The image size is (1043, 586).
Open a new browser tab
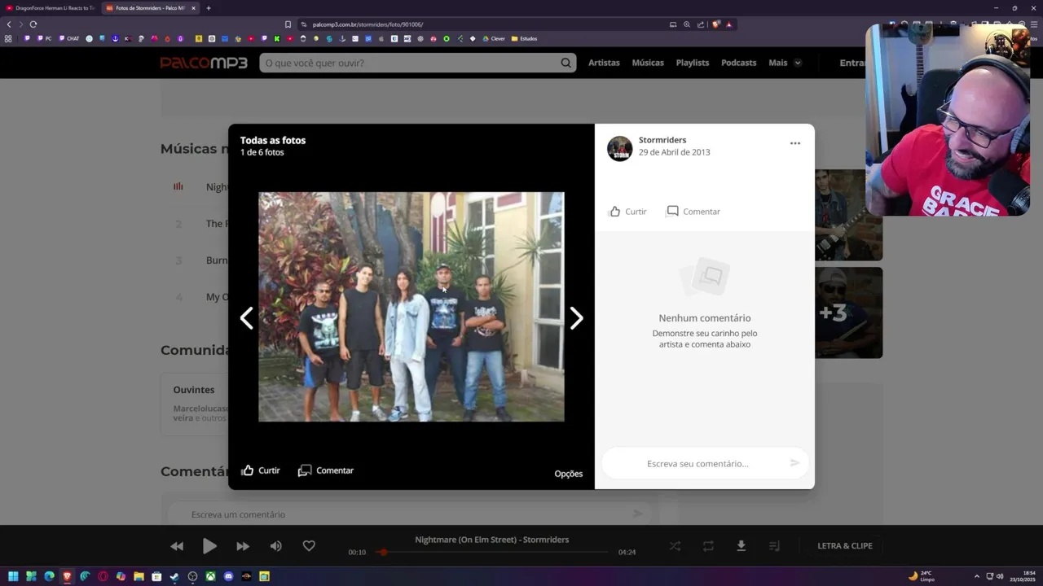pos(208,8)
